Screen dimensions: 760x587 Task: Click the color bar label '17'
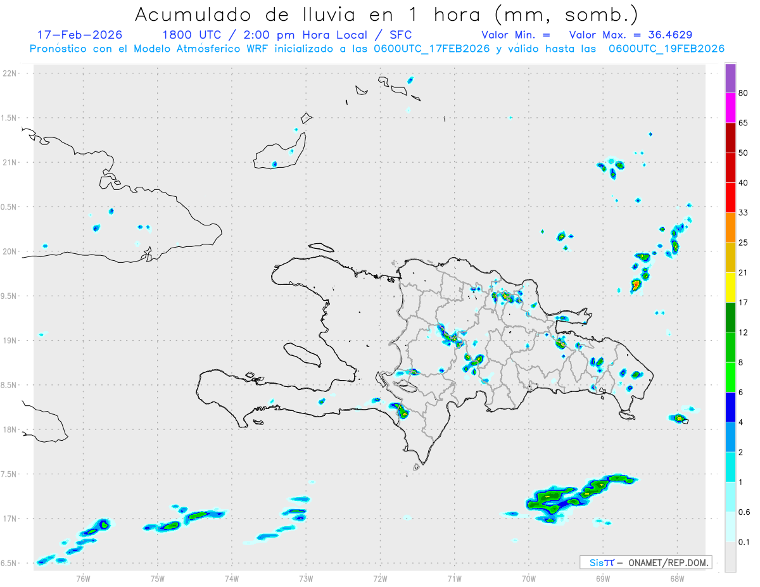tap(744, 302)
